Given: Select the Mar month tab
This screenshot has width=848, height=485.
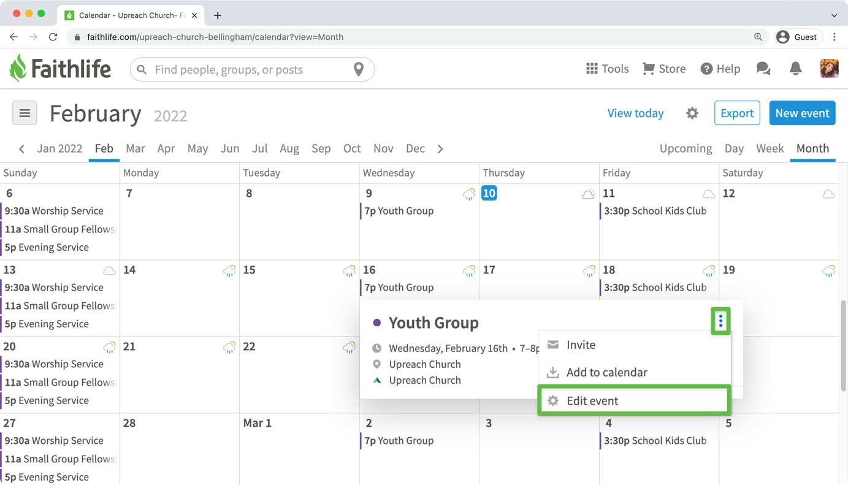Looking at the screenshot, I should click(136, 148).
